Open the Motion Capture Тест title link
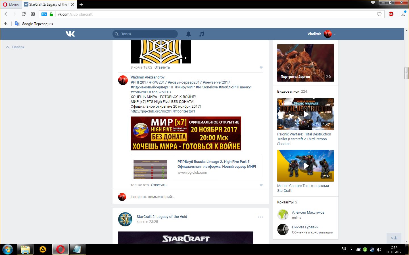Image resolution: width=409 pixels, height=255 pixels. pos(303,188)
